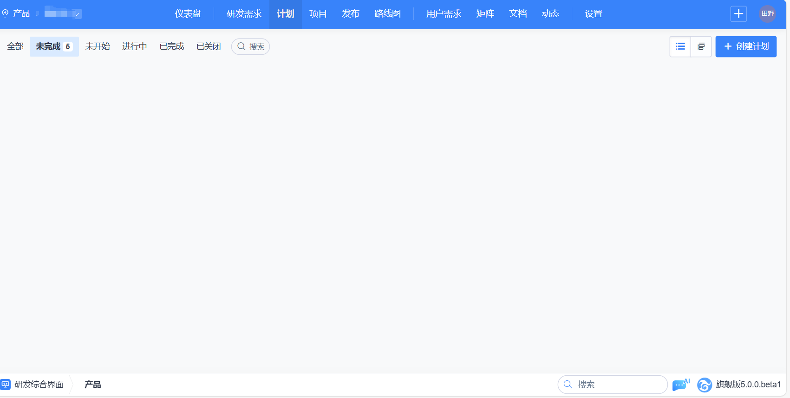Open the 发布 tab
Image resolution: width=790 pixels, height=398 pixels.
pyautogui.click(x=351, y=14)
